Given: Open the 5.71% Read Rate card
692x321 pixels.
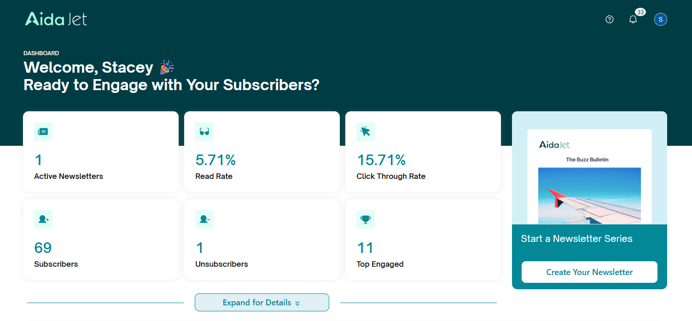Looking at the screenshot, I should 262,152.
